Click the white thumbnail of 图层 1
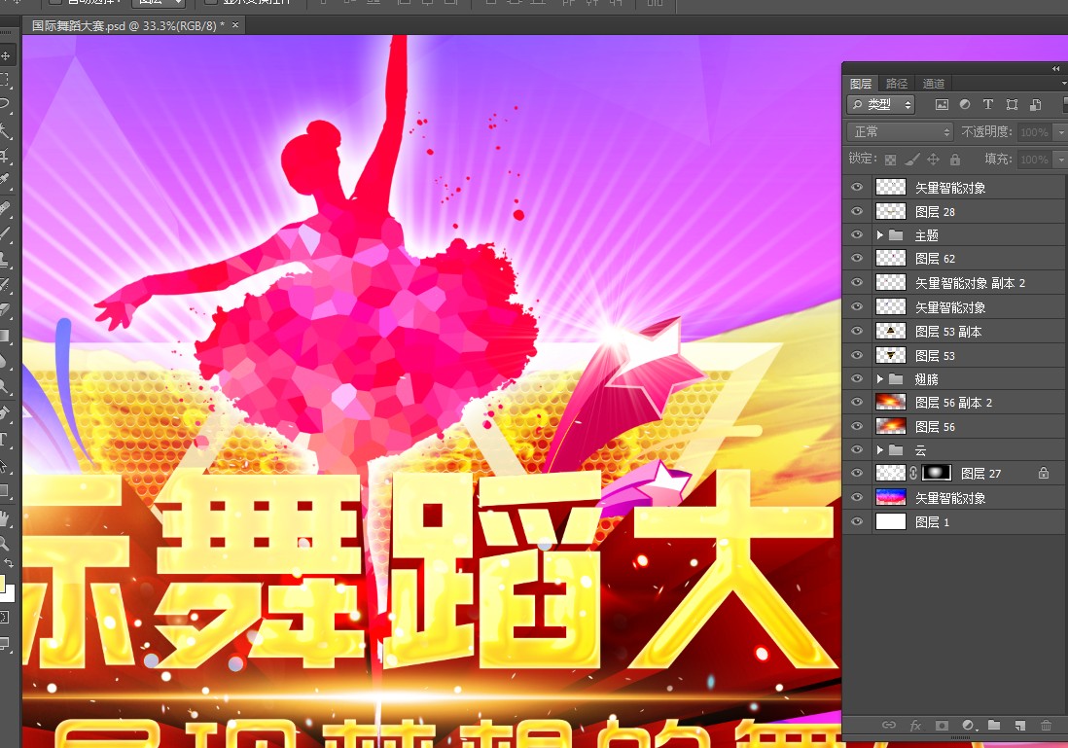This screenshot has height=748, width=1068. [x=890, y=521]
